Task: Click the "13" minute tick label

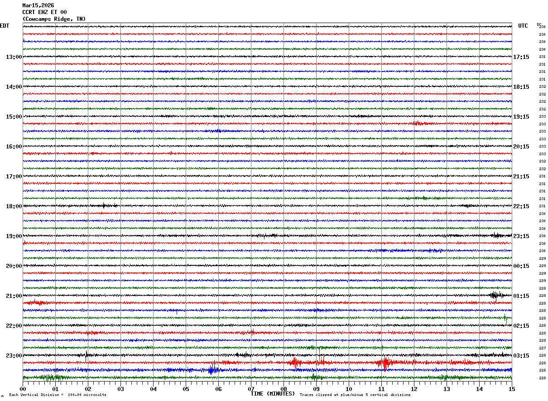Action: coord(447,389)
